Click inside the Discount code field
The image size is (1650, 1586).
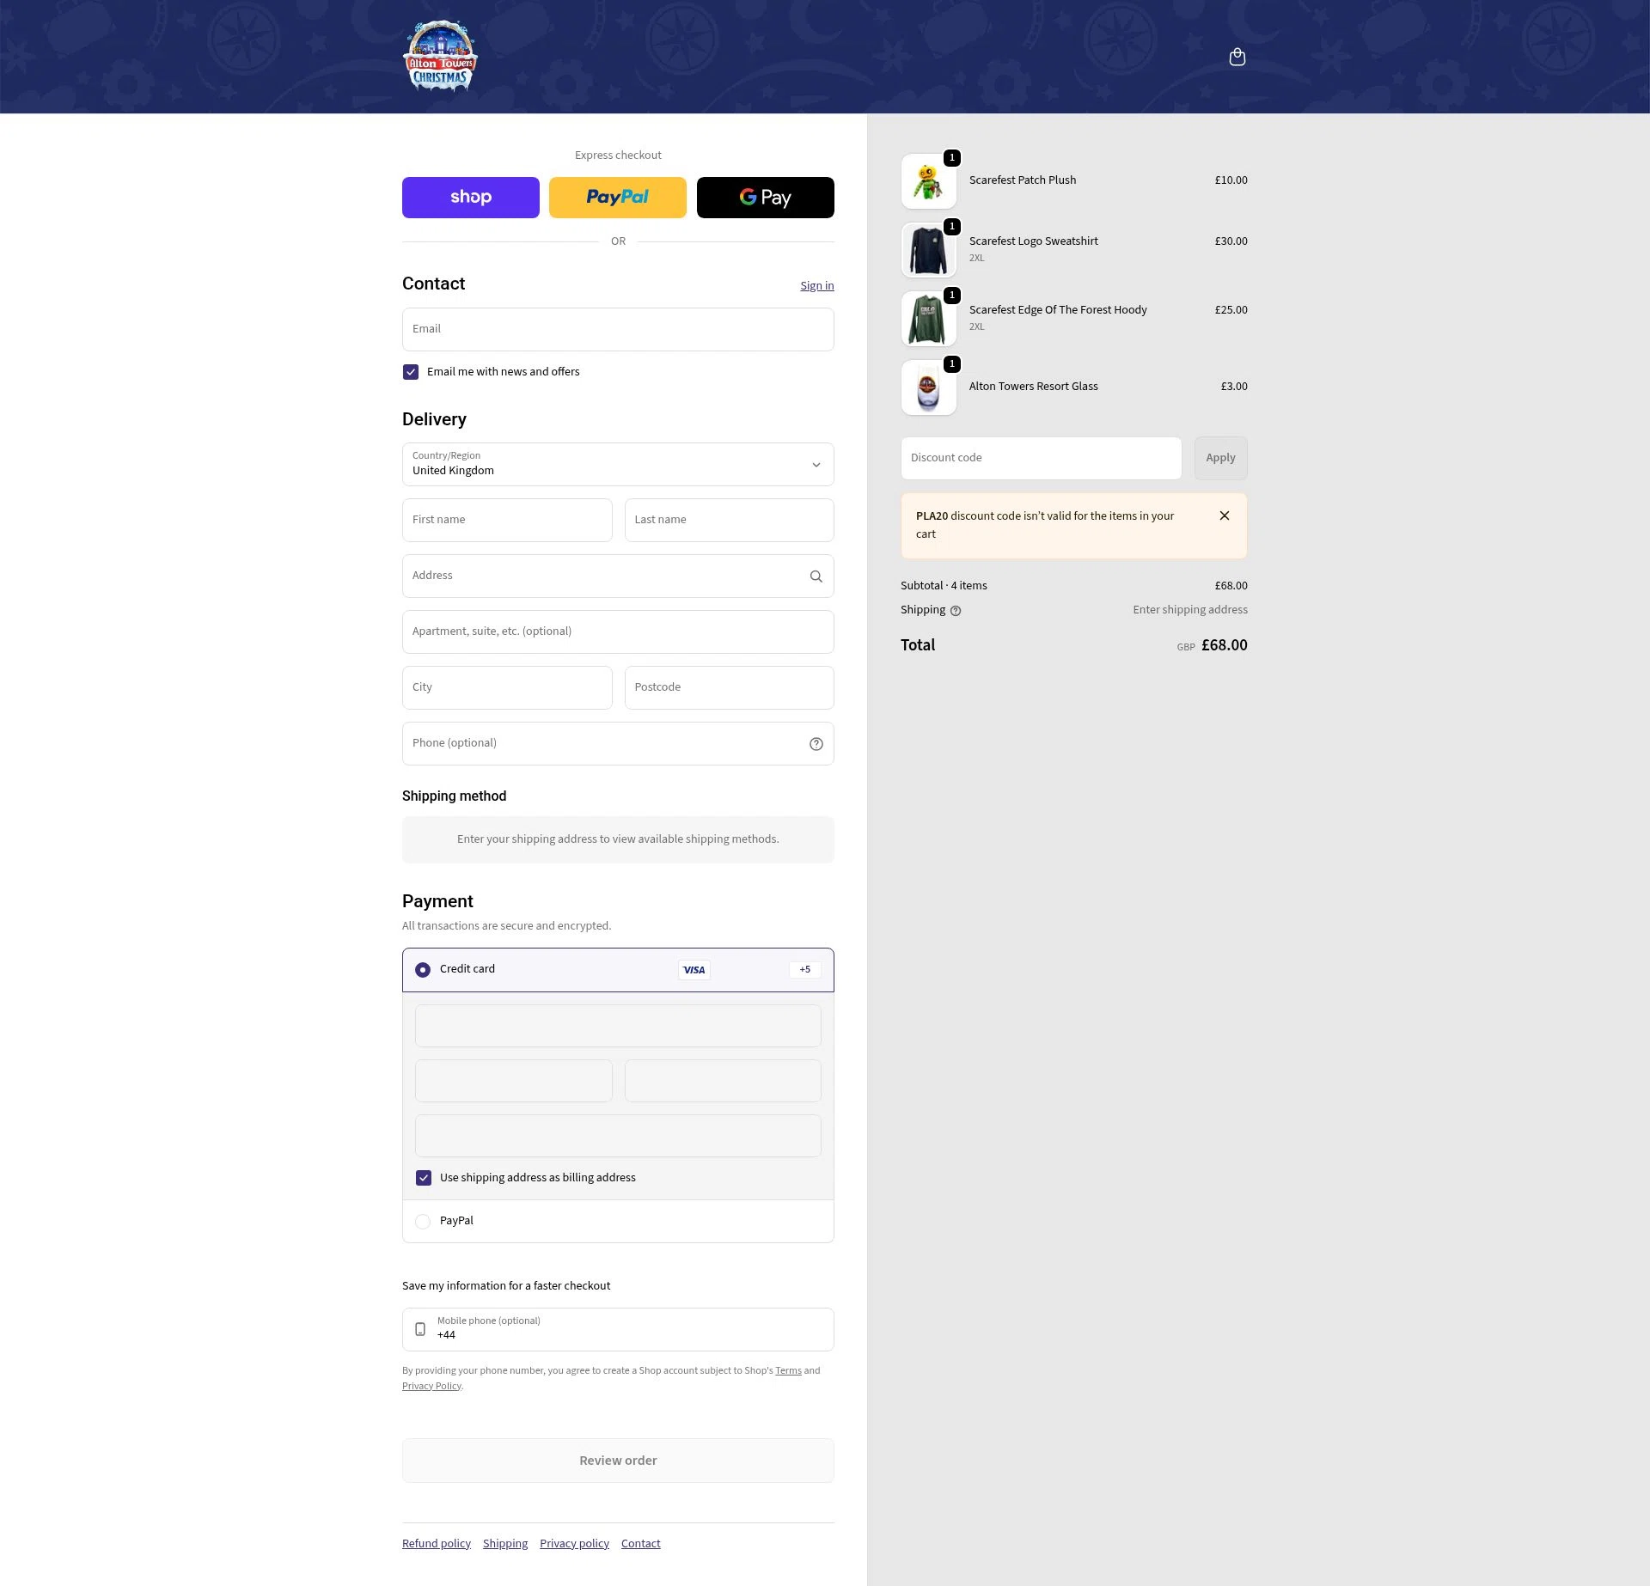coord(1040,458)
